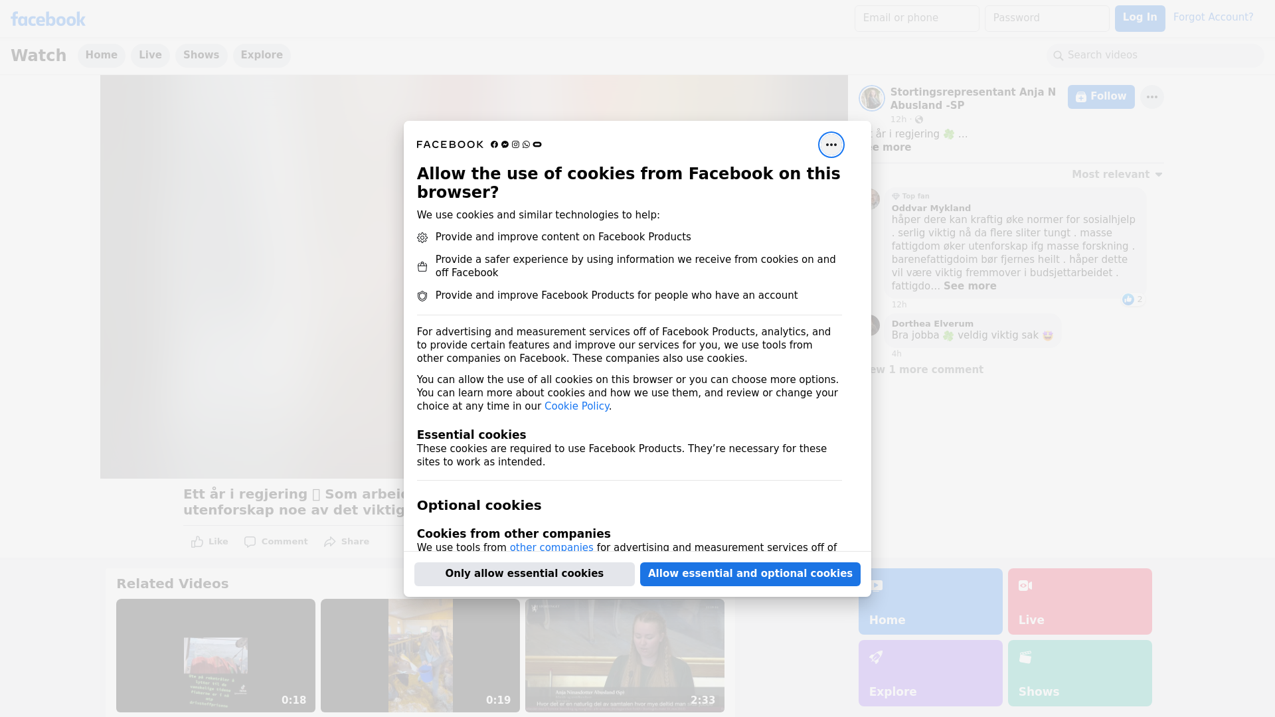Screen dimensions: 1275x717
Task: Click the Facebook logo at top left
Action: [48, 19]
